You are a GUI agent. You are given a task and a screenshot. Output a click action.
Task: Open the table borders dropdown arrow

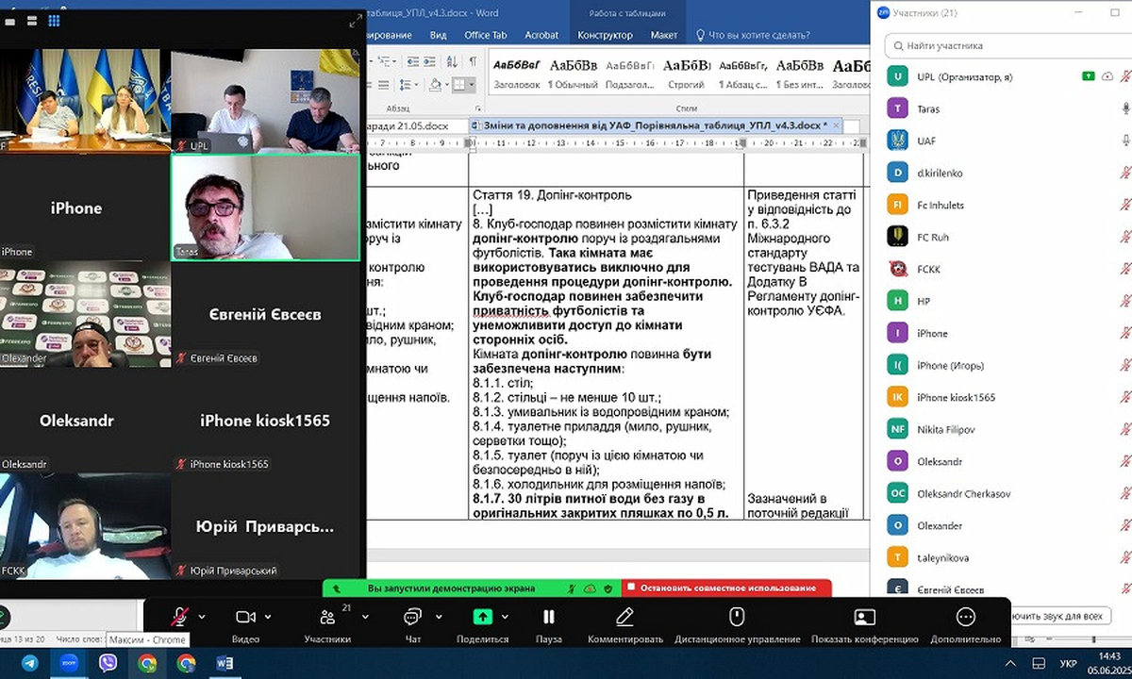pos(474,85)
